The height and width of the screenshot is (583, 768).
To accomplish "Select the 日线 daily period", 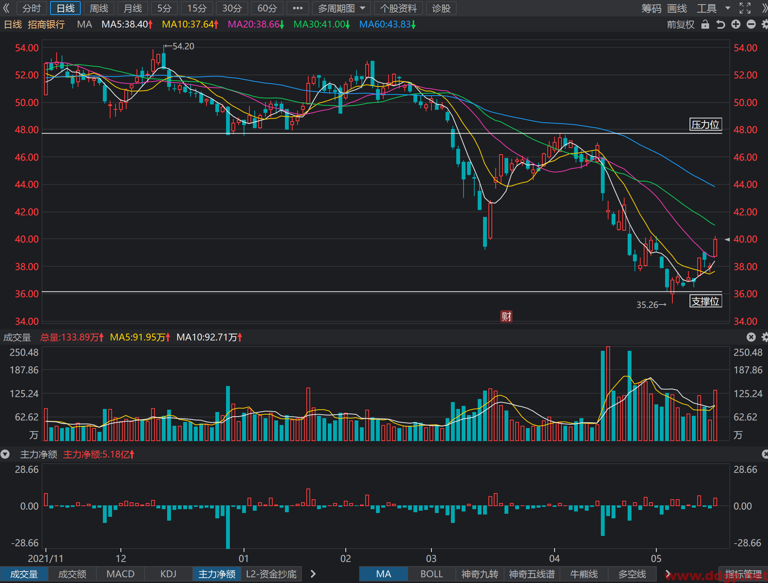I will 65,8.
